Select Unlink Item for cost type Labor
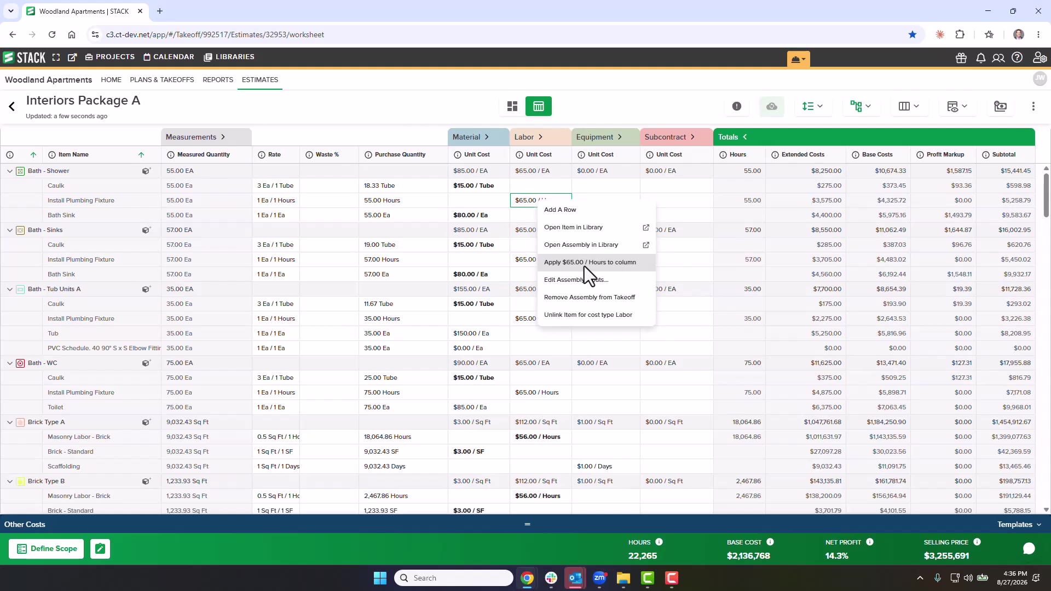 click(x=597, y=315)
